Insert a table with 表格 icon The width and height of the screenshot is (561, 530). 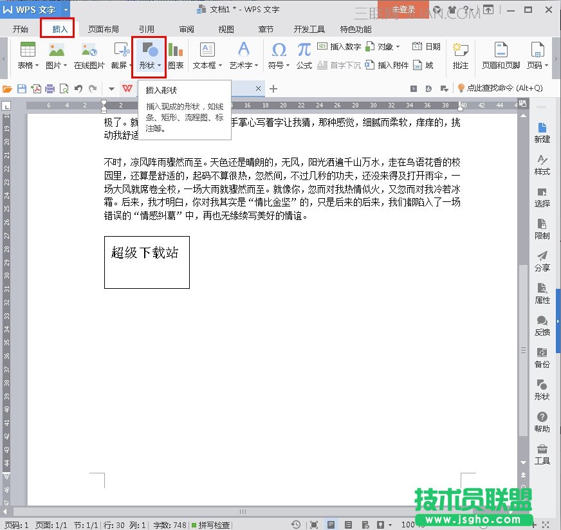point(28,50)
